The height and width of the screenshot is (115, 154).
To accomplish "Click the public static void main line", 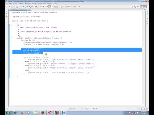I will pyautogui.click(x=39, y=38).
